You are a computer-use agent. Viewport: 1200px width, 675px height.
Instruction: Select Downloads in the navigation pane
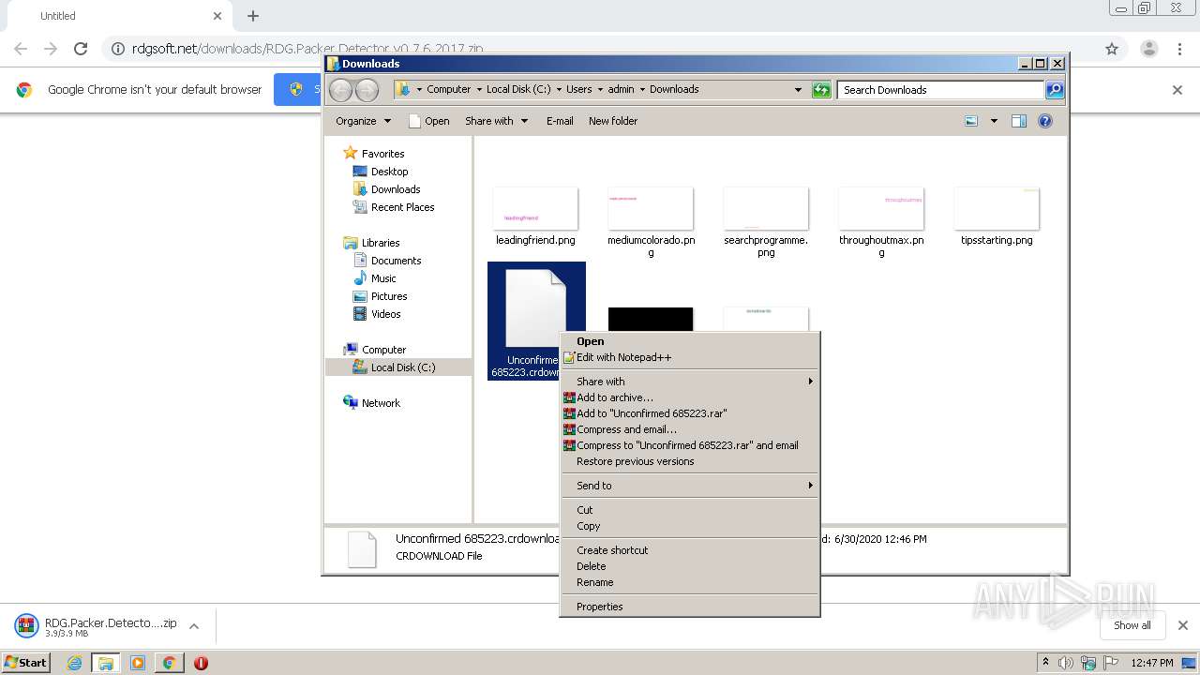386,189
